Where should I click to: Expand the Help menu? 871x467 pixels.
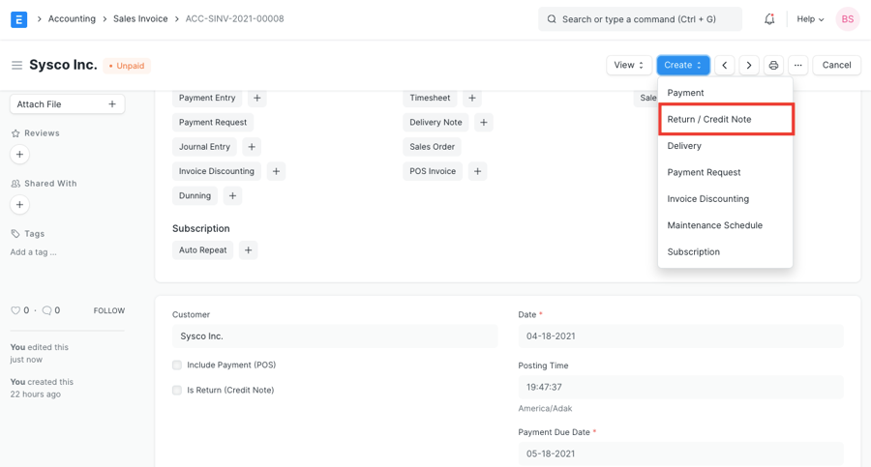tap(810, 18)
